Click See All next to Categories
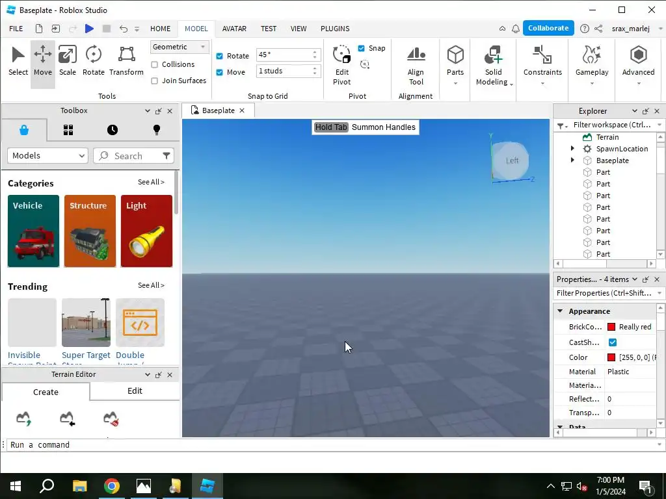Image resolution: width=666 pixels, height=499 pixels. (x=151, y=182)
